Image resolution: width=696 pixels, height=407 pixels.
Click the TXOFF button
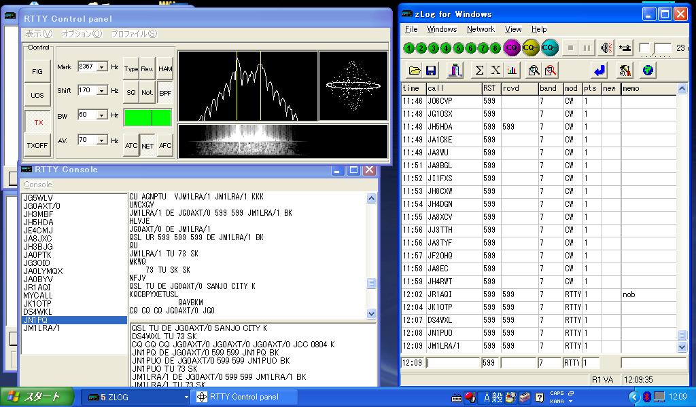click(x=37, y=145)
